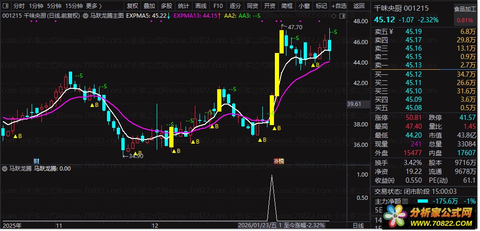
Task: Click the 开资 toolbar button
Action: [x=269, y=6]
